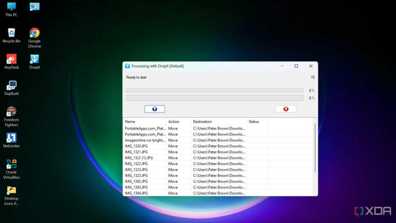Select row IMG_1323.JPG
396x223 pixels.
[218, 170]
